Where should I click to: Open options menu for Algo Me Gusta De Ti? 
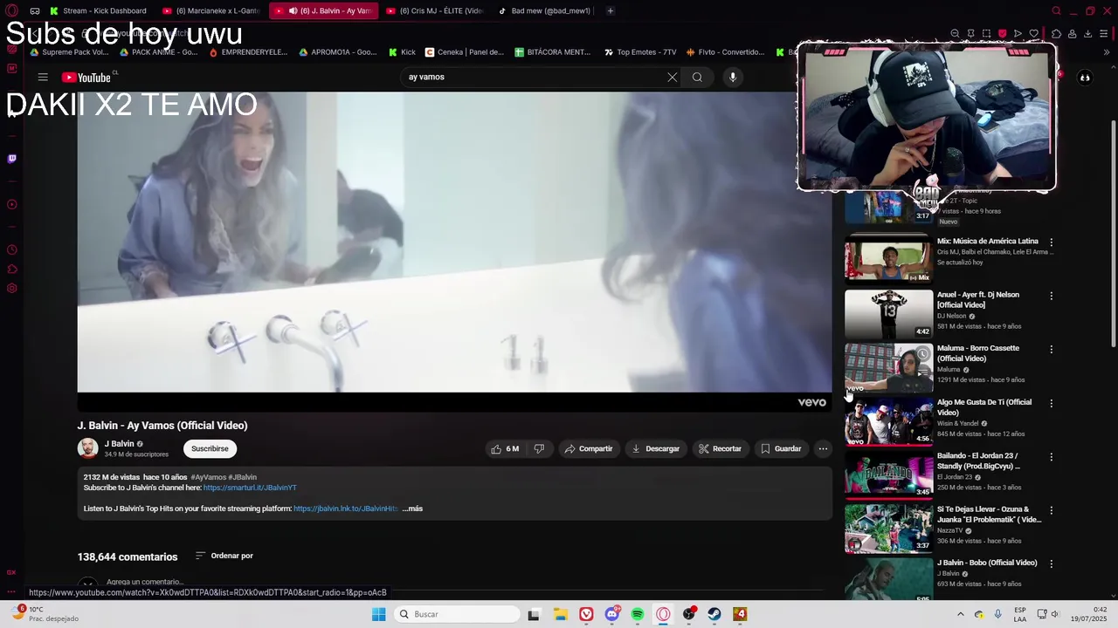click(x=1051, y=403)
